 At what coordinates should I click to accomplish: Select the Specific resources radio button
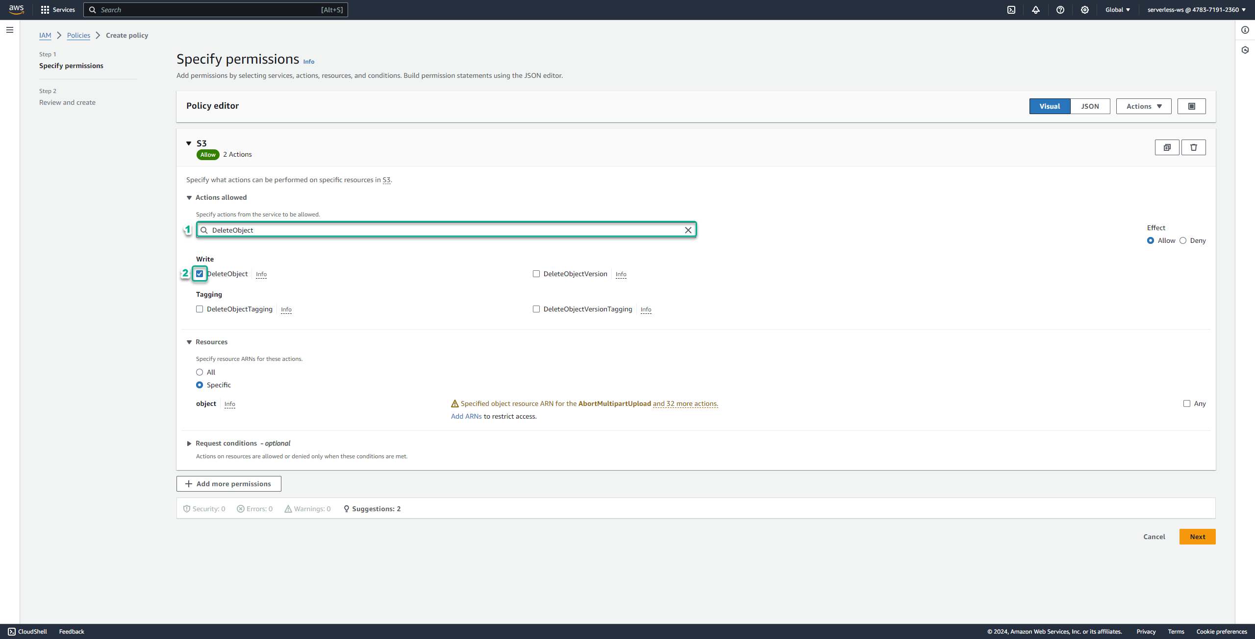pyautogui.click(x=200, y=385)
